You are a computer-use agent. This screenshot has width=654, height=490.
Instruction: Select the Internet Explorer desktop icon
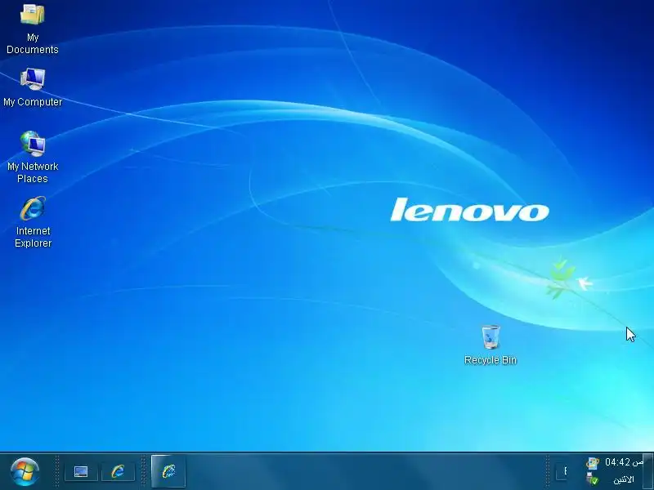coord(33,222)
